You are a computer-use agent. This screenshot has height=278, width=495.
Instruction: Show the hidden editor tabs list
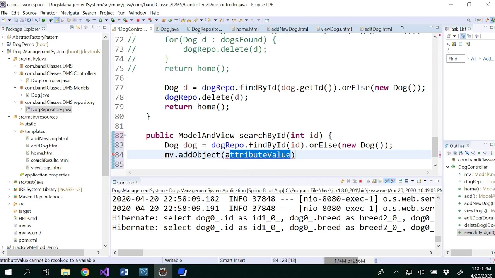(402, 28)
